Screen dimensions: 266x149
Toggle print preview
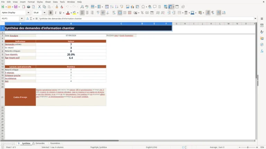click(33, 7)
